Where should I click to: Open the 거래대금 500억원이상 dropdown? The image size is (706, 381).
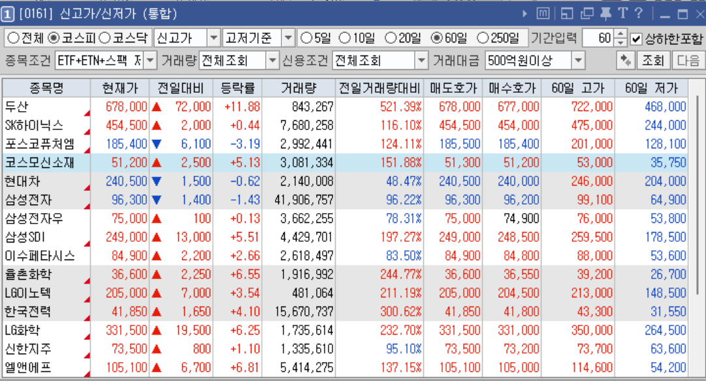[579, 60]
